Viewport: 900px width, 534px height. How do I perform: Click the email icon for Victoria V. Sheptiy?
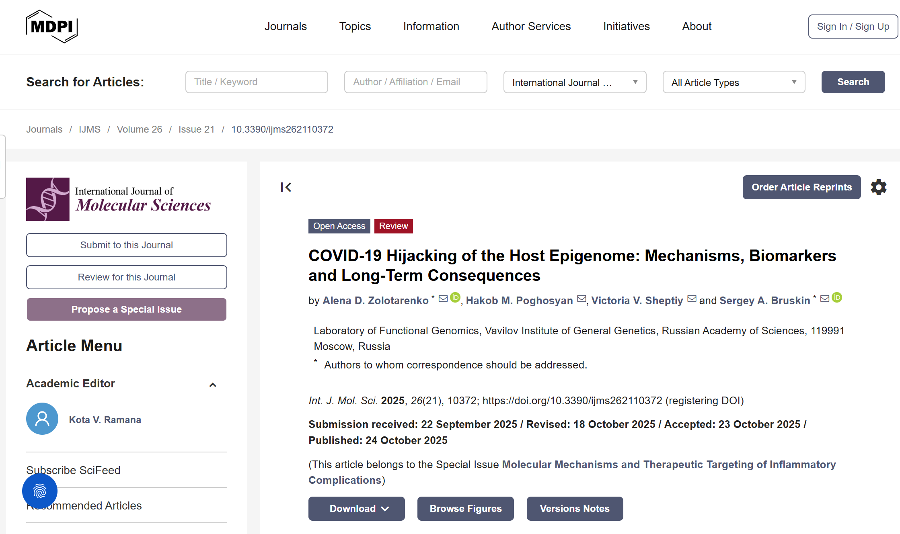[692, 299]
